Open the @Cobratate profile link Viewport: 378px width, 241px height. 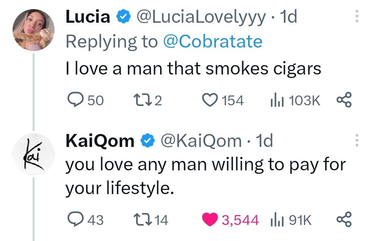[x=213, y=42]
